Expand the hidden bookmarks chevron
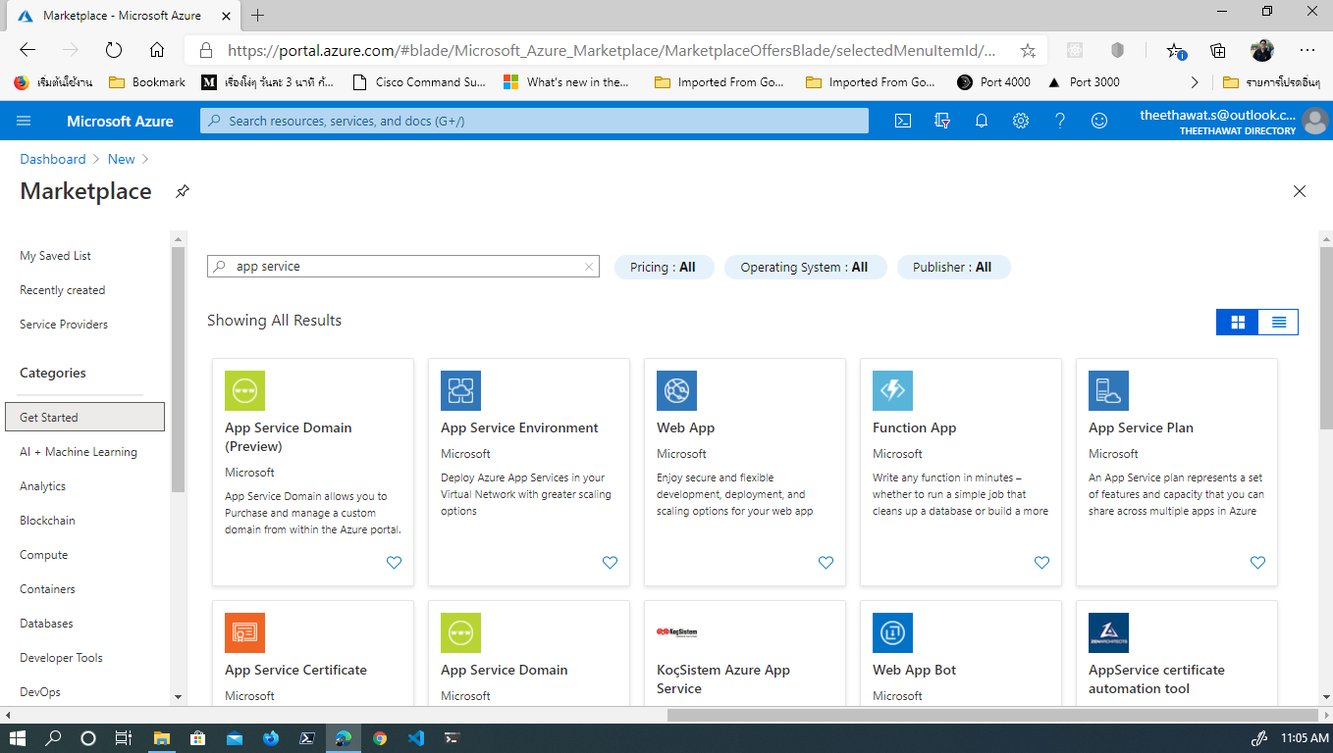Image resolution: width=1333 pixels, height=753 pixels. click(x=1195, y=82)
